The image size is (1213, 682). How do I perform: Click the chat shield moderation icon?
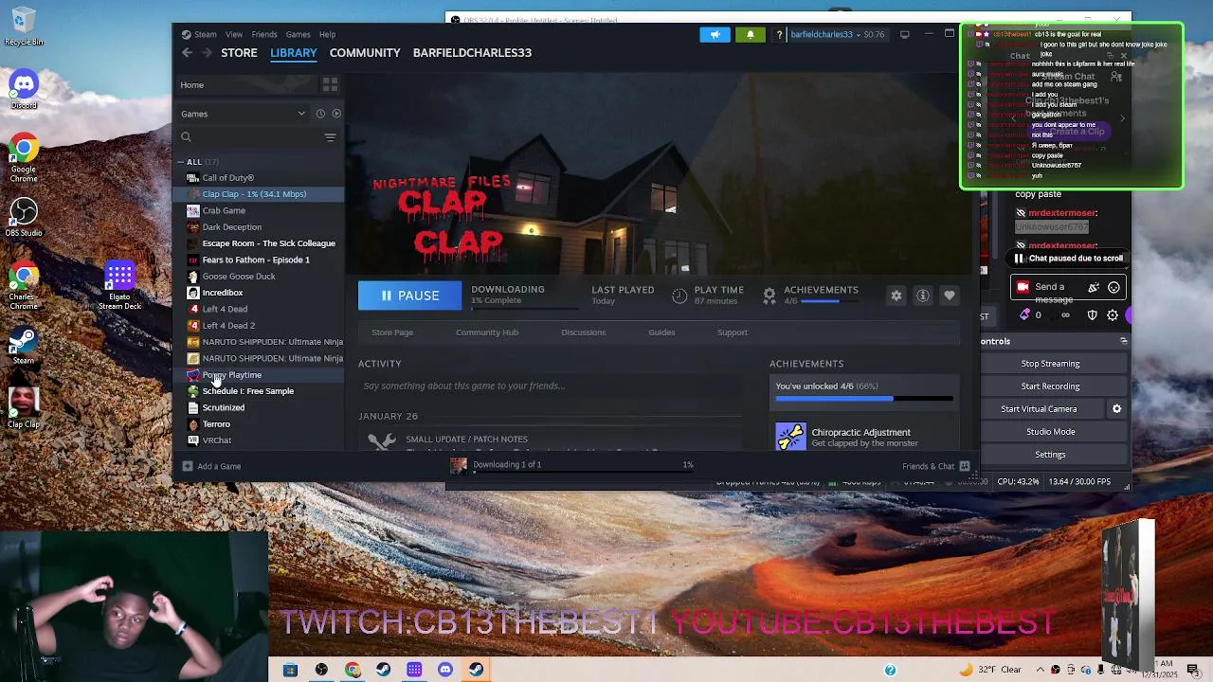[1092, 315]
